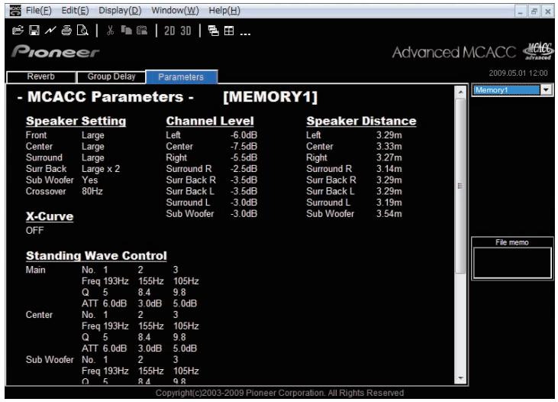Click the Channel Level Center -7.5dB value

coord(244,147)
